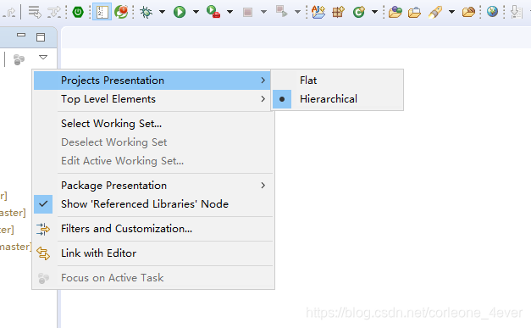Open the Debug dropdown arrow
531x328 pixels.
(162, 12)
